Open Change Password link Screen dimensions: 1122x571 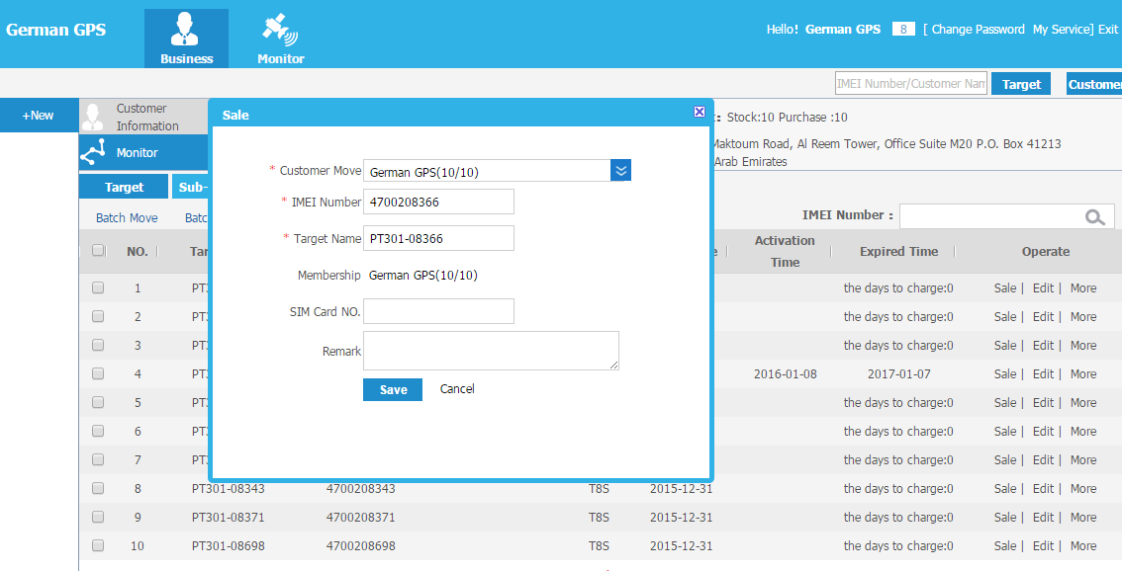[x=975, y=29]
